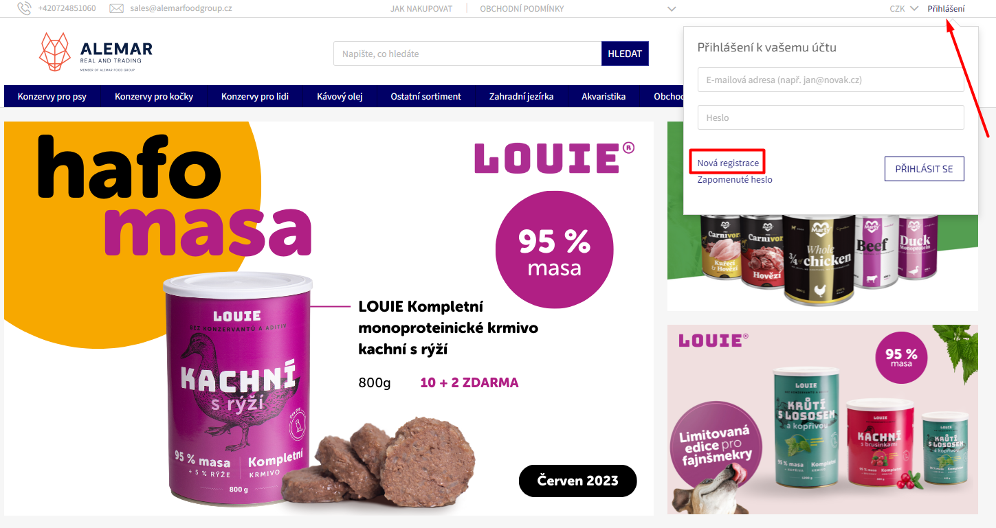Click the Nová registrace link
Screen dimensions: 996x528
click(728, 163)
